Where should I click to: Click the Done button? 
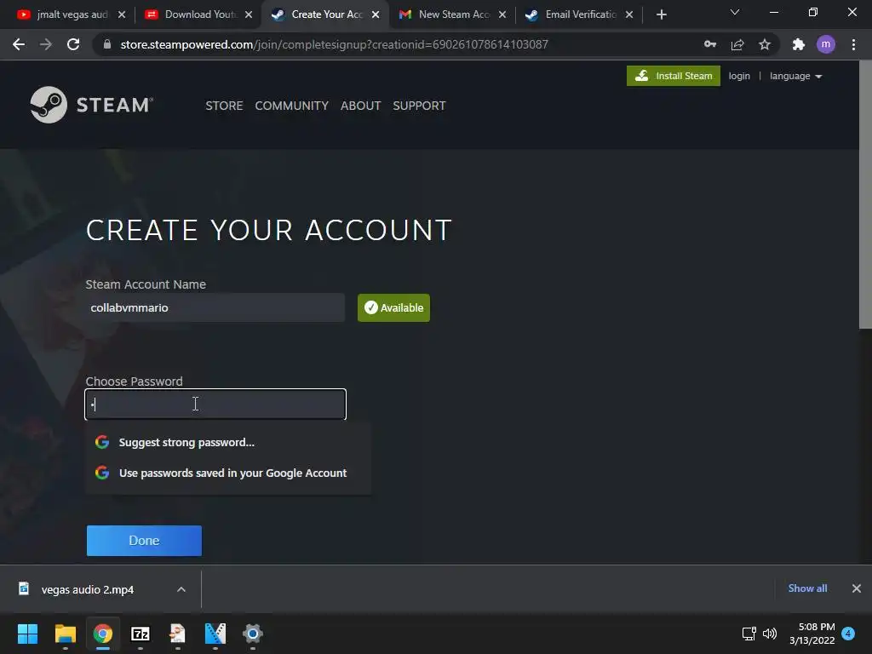pos(144,541)
